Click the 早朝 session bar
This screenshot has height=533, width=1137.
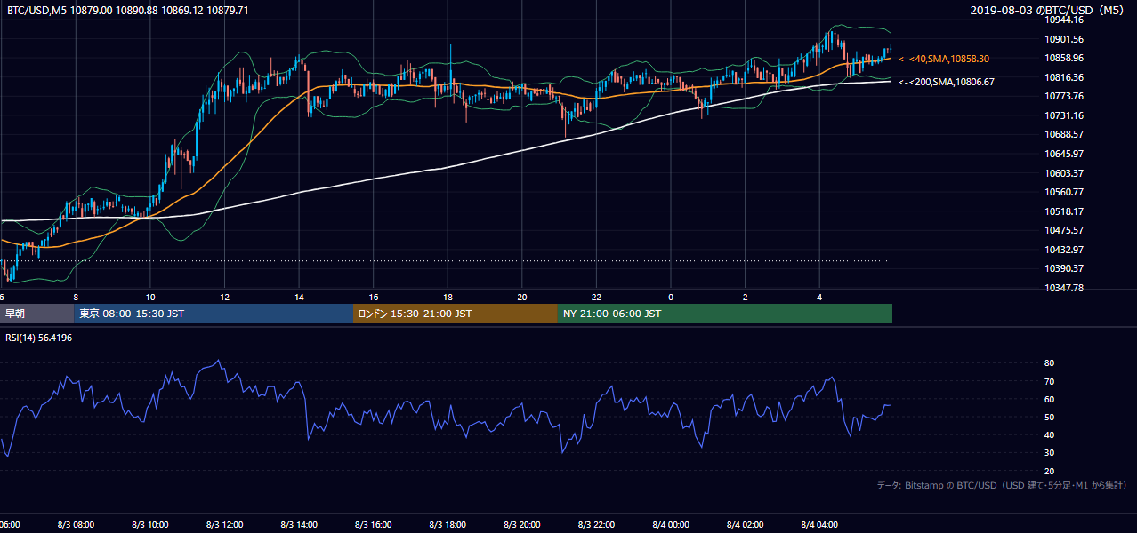pyautogui.click(x=36, y=314)
